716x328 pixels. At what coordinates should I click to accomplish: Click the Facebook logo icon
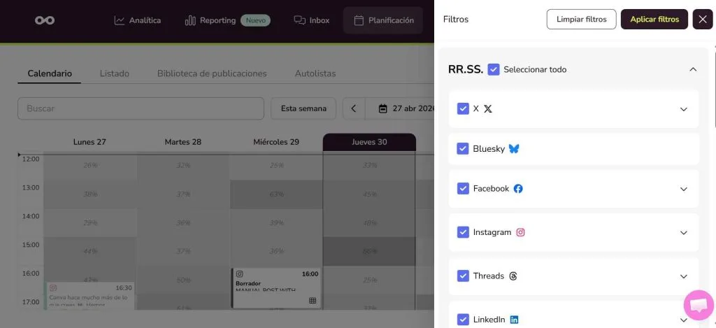518,189
